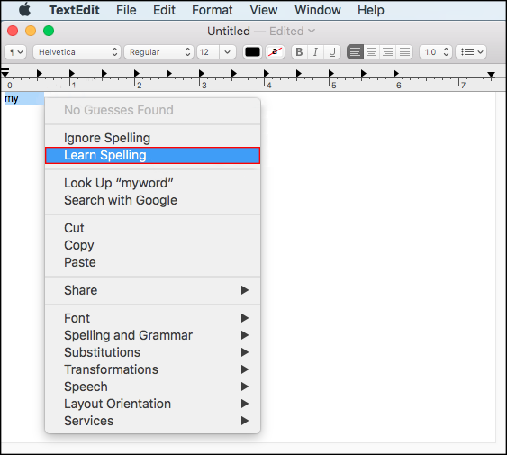The height and width of the screenshot is (455, 507).
Task: Open the Regular typeface dropdown
Action: (x=158, y=51)
